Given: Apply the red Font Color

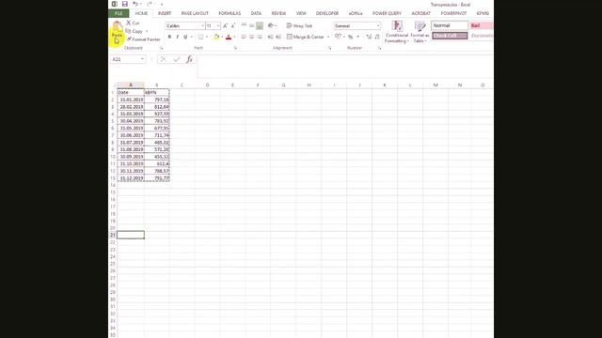Looking at the screenshot, I should click(229, 37).
